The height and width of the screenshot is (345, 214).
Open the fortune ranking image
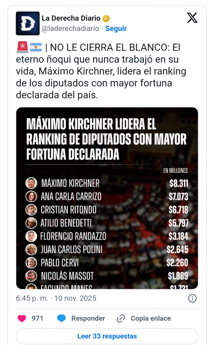click(x=107, y=198)
